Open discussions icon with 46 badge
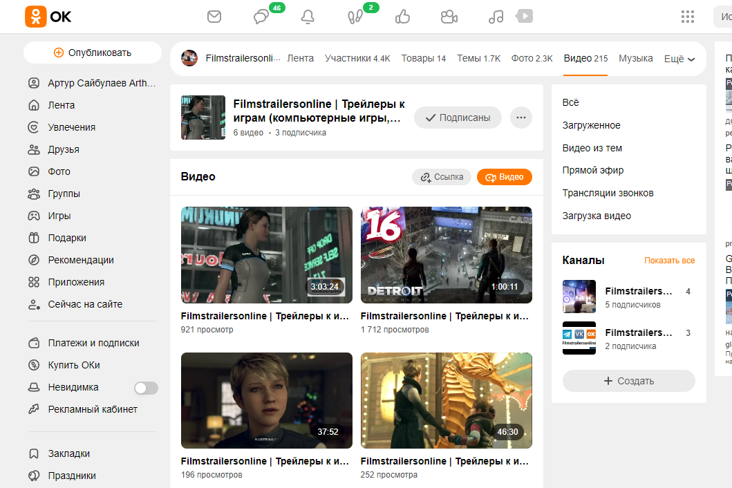This screenshot has height=488, width=732. (x=261, y=17)
